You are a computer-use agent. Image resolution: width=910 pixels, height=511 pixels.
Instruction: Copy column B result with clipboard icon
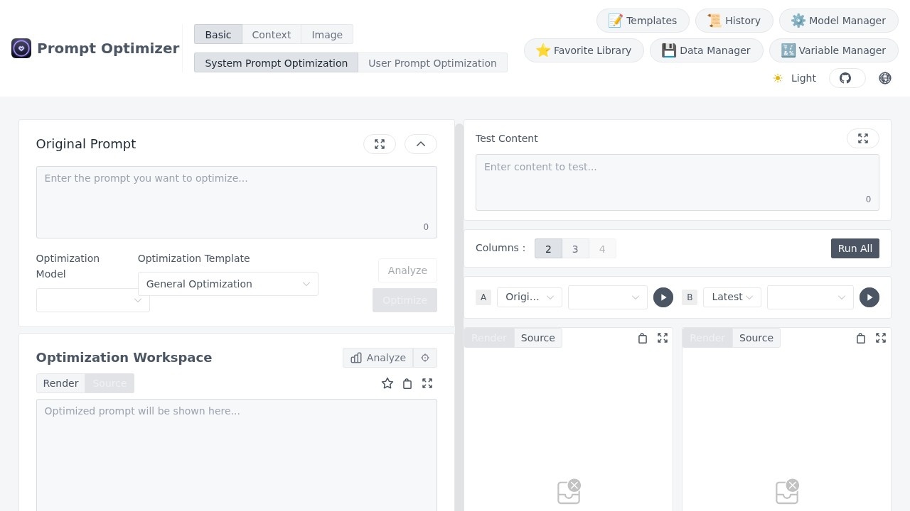860,339
